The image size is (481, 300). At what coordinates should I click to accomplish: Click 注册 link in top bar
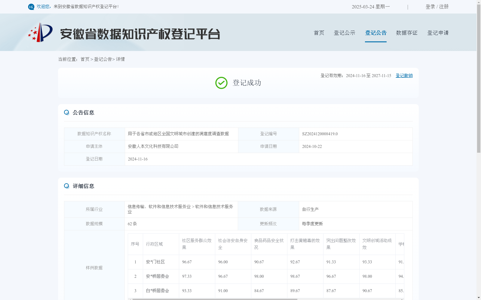(x=444, y=7)
